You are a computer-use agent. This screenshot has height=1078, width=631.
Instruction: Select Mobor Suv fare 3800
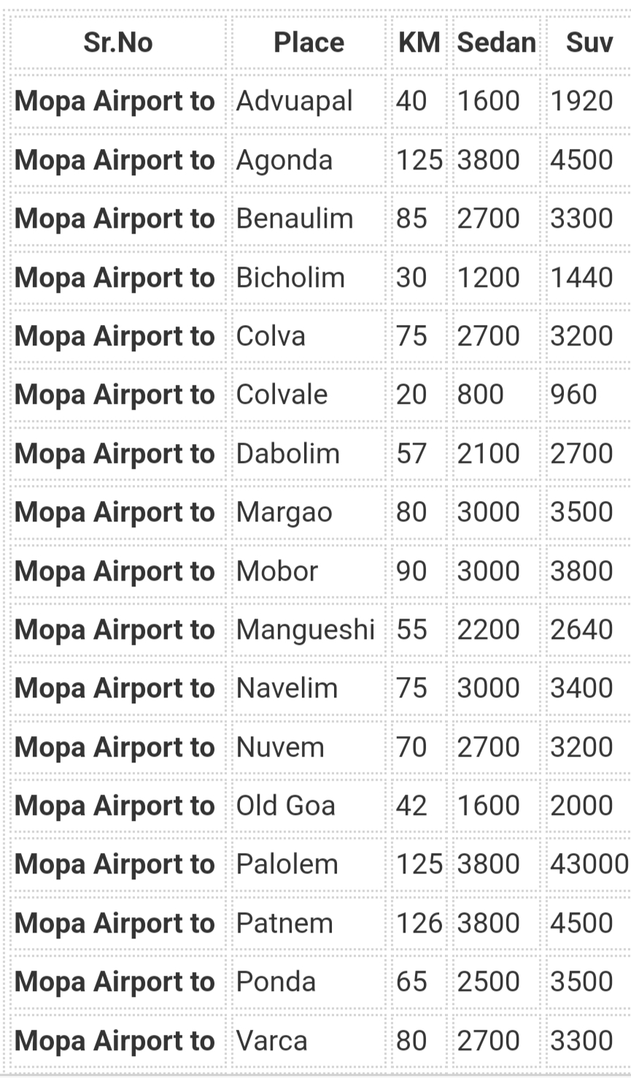589,570
